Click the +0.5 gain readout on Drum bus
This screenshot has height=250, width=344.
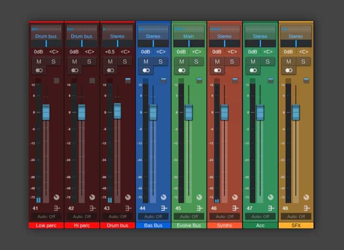(x=110, y=52)
